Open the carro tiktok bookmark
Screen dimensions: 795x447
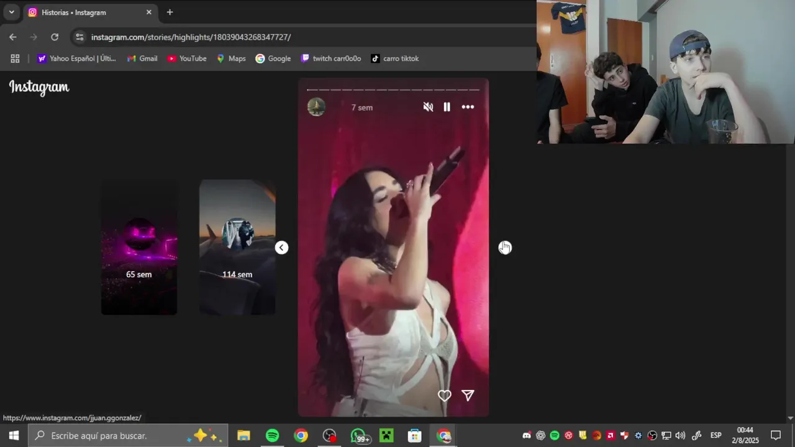(395, 58)
